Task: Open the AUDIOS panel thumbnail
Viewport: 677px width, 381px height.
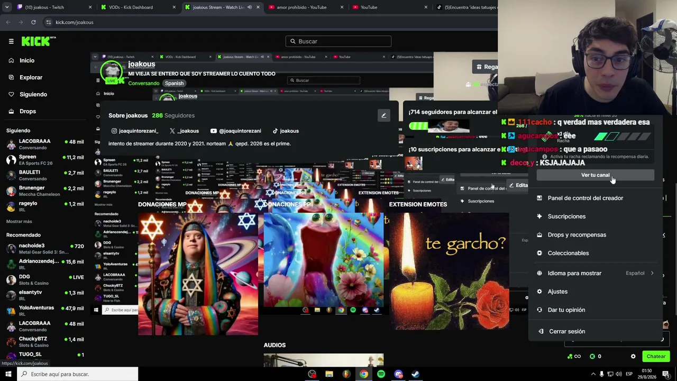Action: (x=324, y=360)
